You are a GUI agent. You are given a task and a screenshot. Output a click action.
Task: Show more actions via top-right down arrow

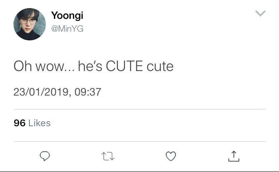point(260,13)
